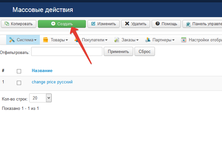Open the Кол-во строк dropdown showing 20
The width and height of the screenshot is (222, 147).
tap(41, 98)
